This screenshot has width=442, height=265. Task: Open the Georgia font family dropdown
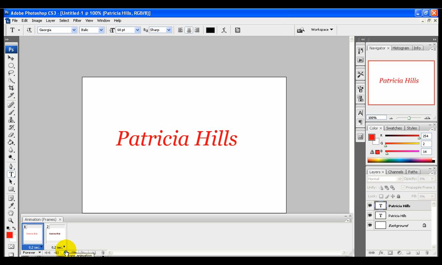[x=74, y=30]
